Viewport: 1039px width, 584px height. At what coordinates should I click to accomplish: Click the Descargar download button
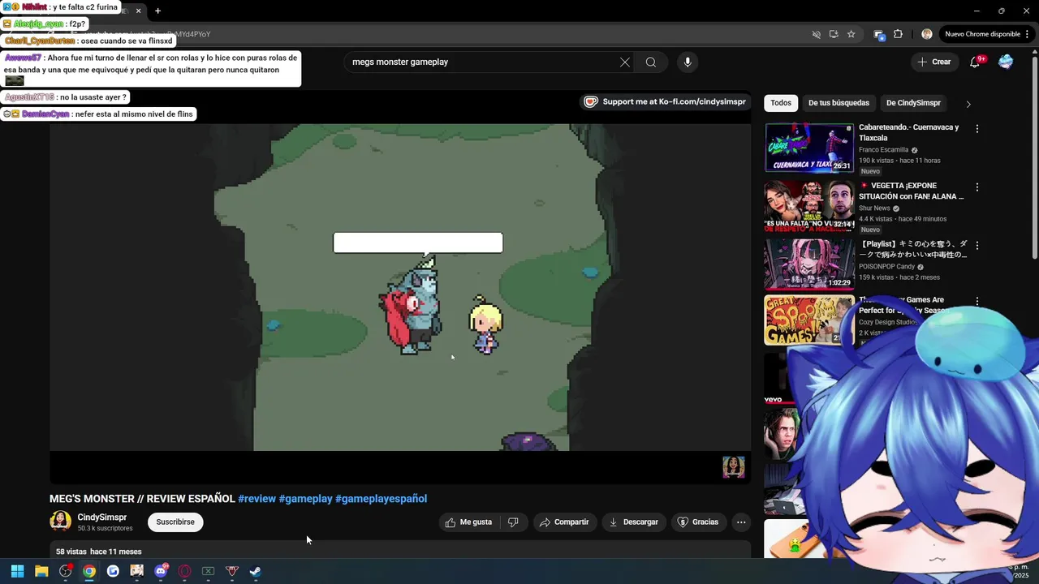coord(633,522)
